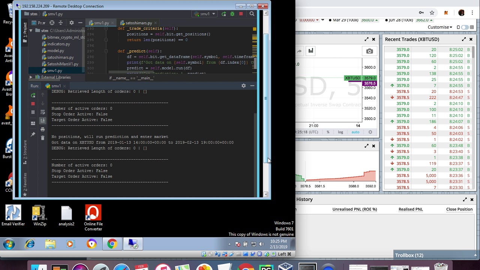The image size is (480, 270).
Task: Stop the run from PyCharm's top toolbar
Action: tap(241, 14)
